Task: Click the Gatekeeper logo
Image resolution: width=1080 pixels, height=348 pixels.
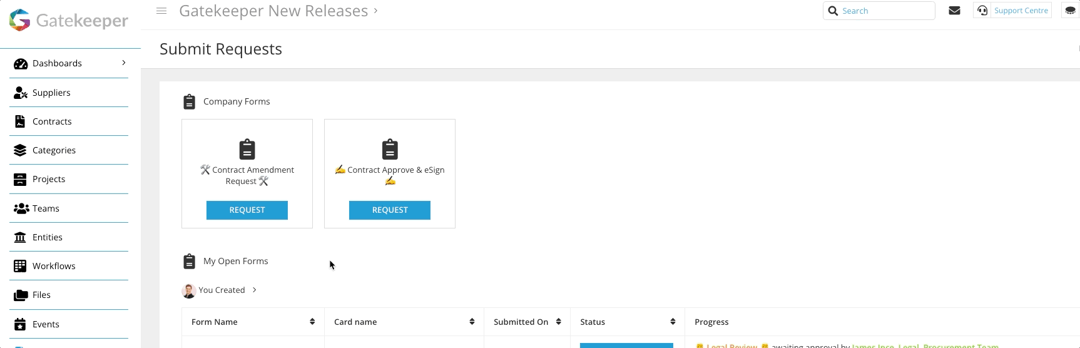Action: 69,20
